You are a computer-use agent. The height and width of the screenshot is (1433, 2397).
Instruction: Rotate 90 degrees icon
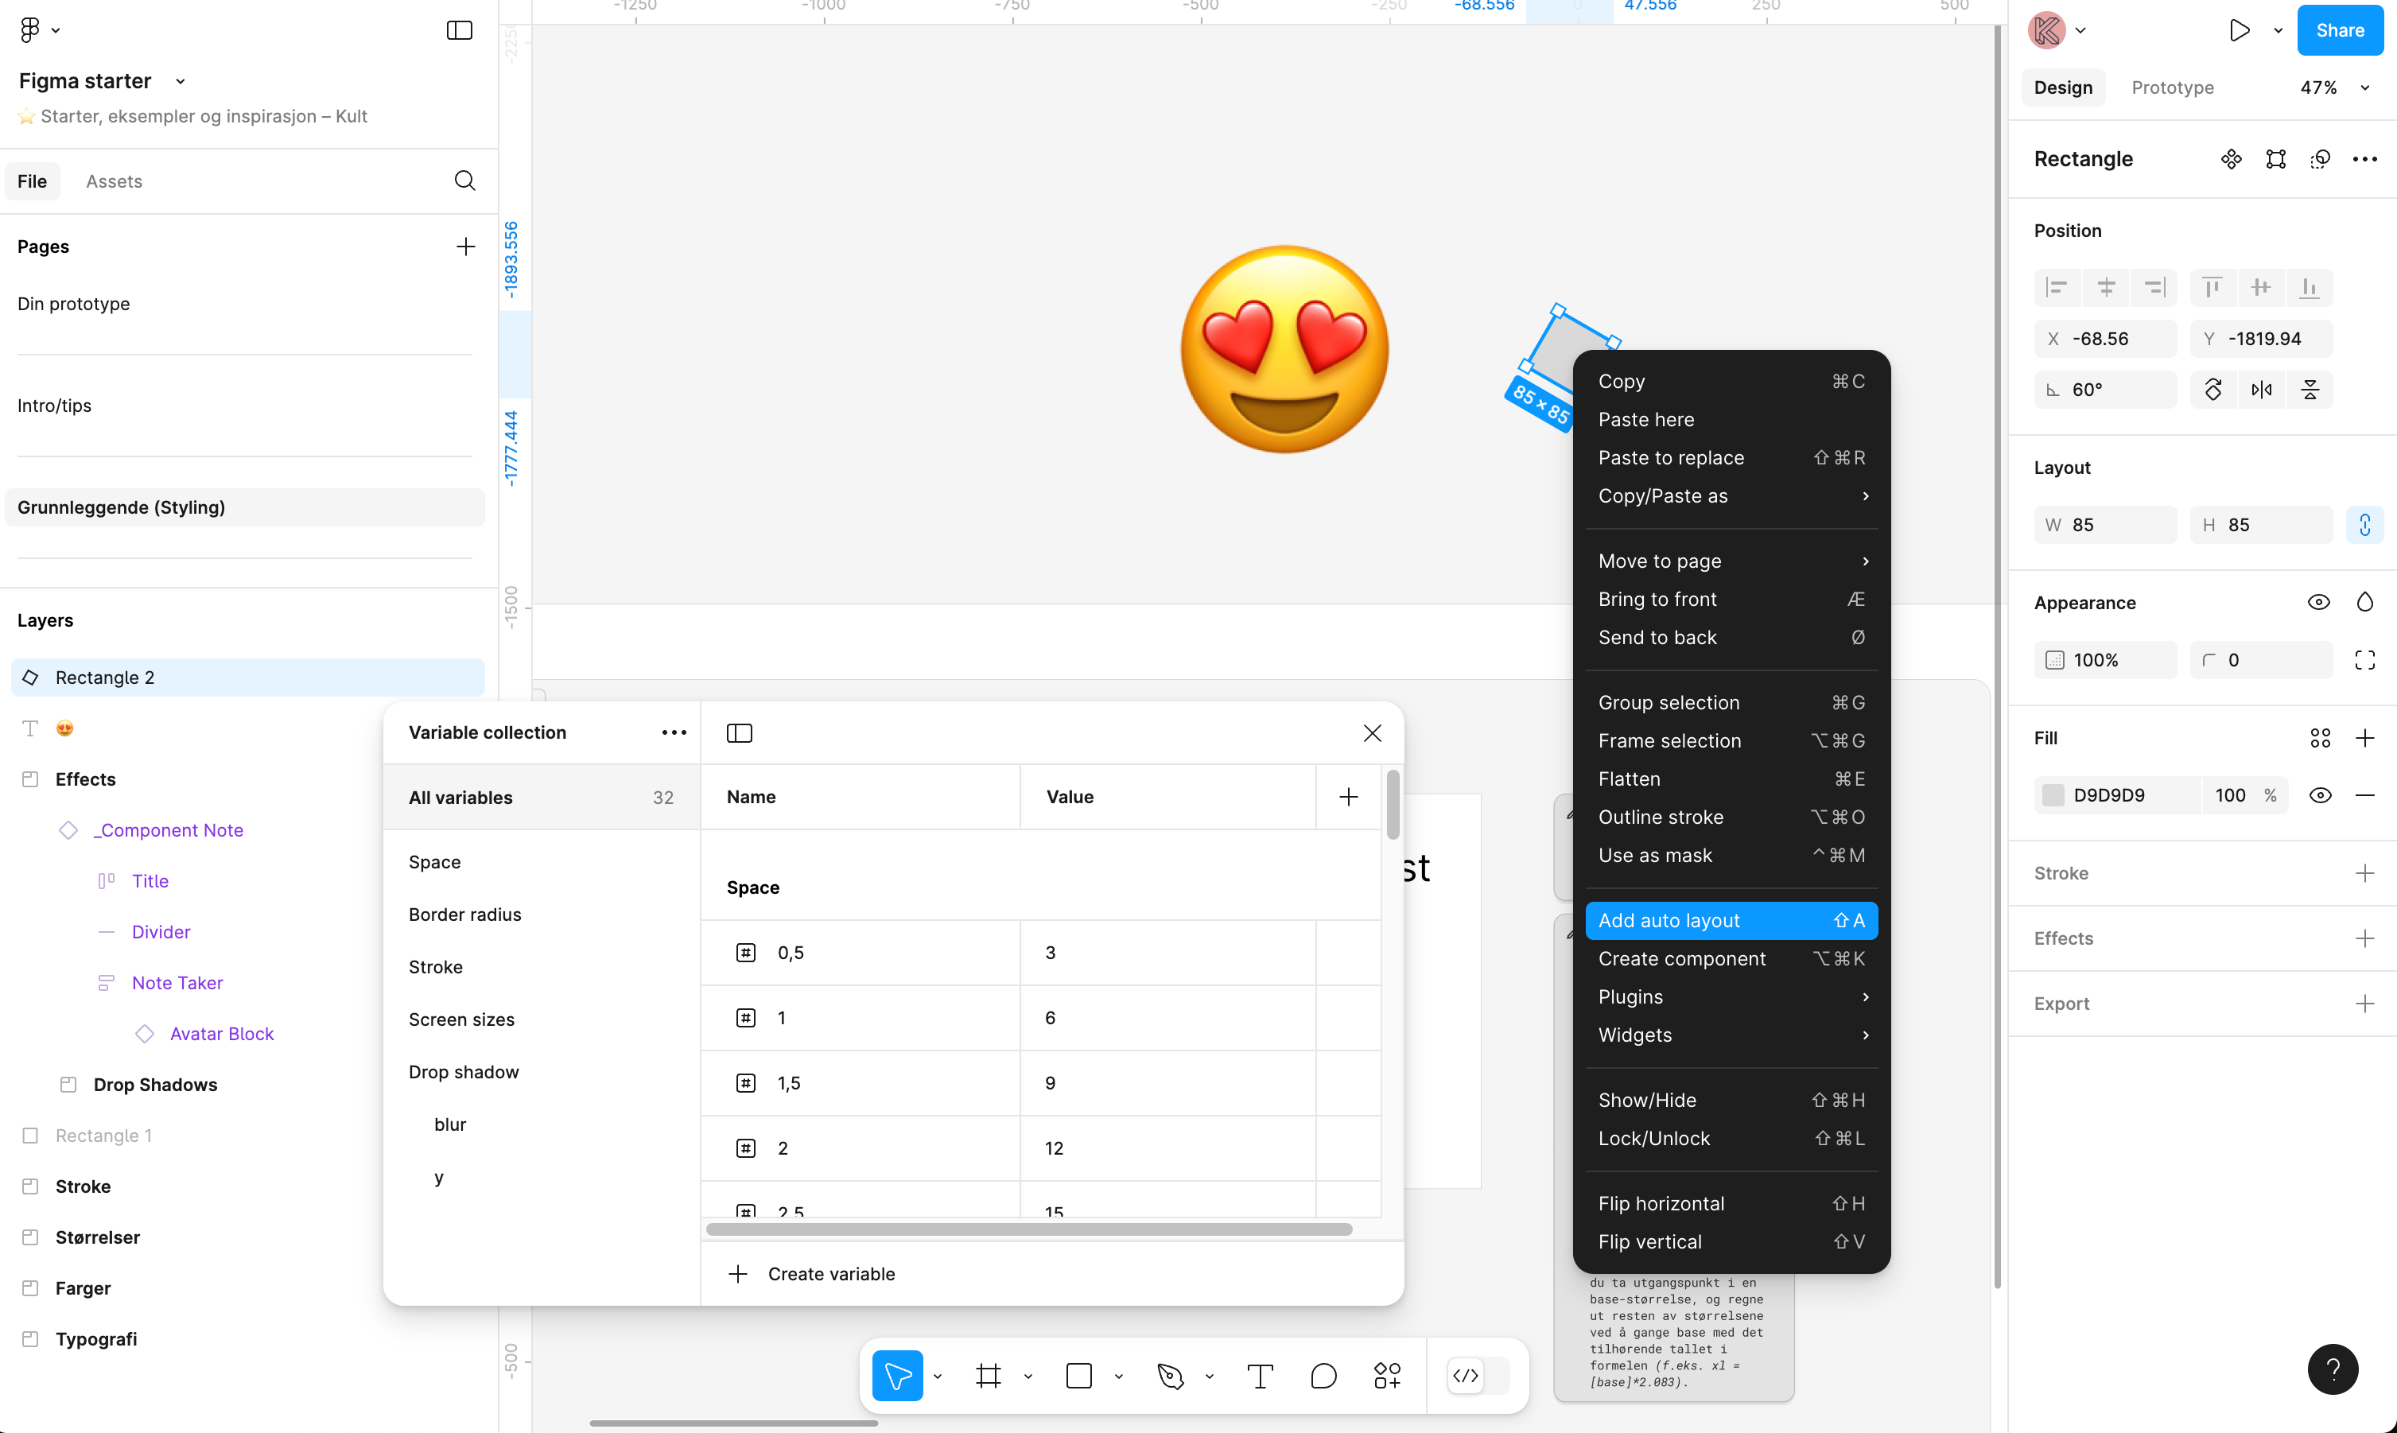point(2212,389)
